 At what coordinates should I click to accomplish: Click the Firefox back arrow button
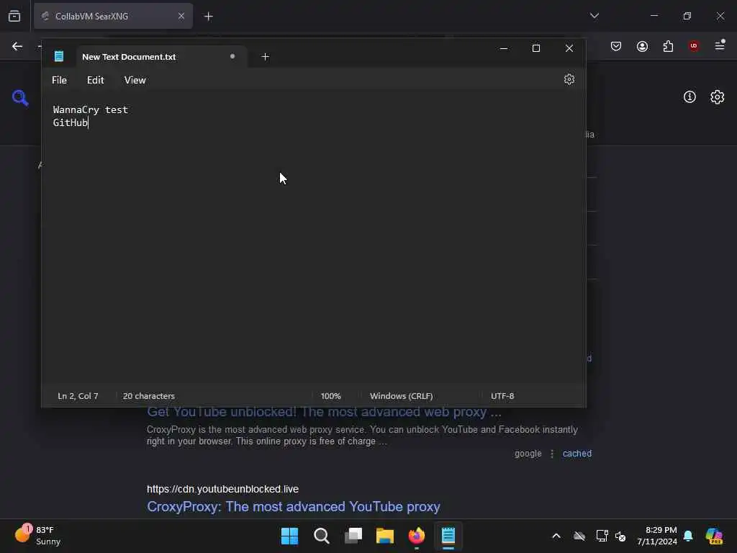(17, 46)
